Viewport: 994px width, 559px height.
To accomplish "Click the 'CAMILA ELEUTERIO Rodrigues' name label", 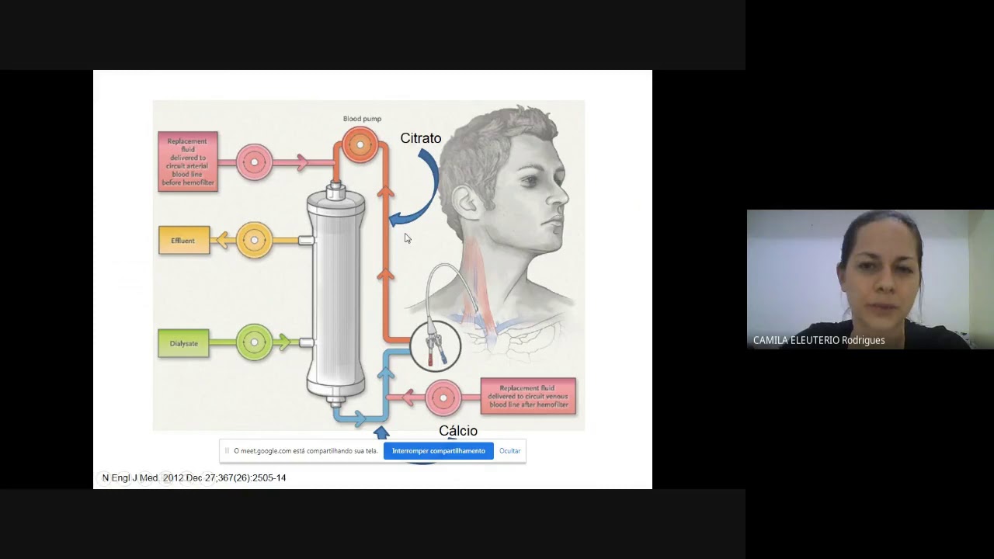I will (818, 340).
